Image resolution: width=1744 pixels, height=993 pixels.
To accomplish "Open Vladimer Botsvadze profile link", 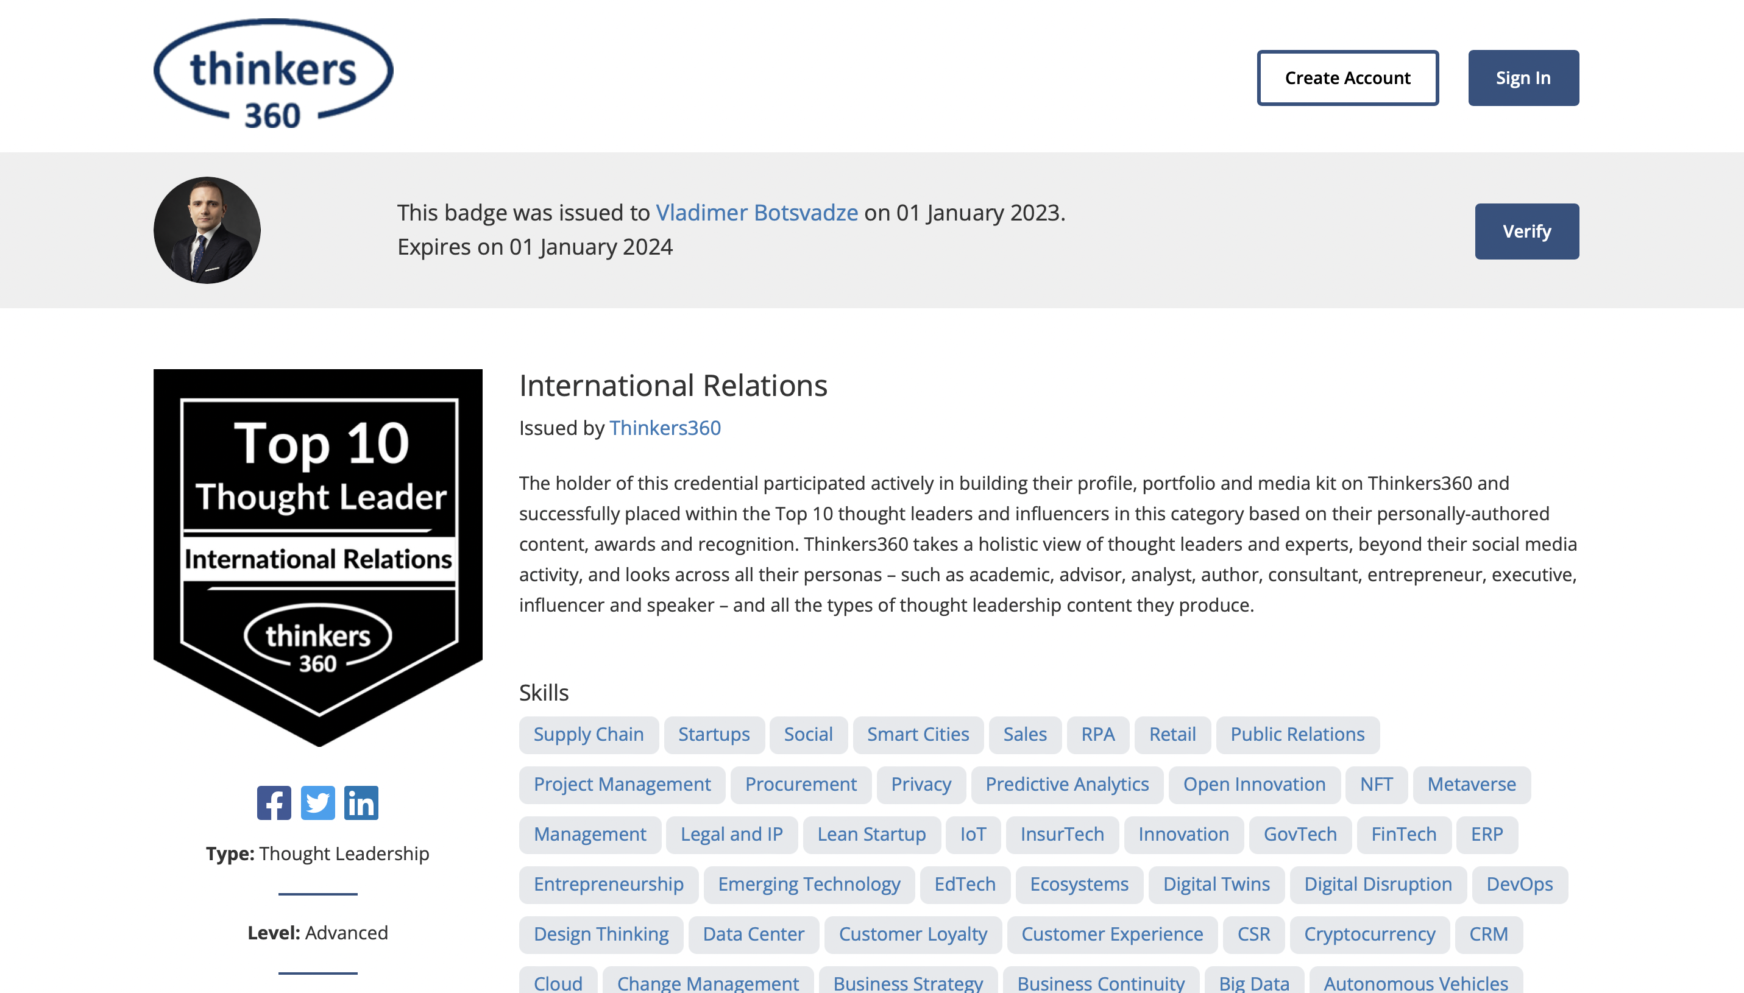I will pos(757,212).
